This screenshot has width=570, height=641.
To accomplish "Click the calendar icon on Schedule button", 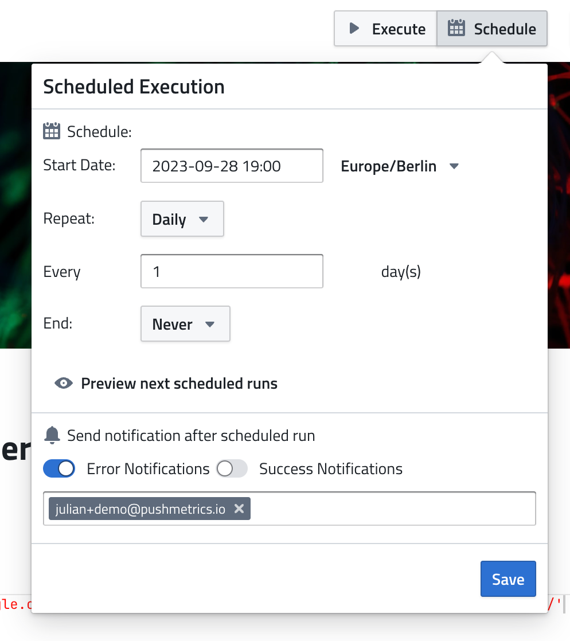I will [x=456, y=29].
